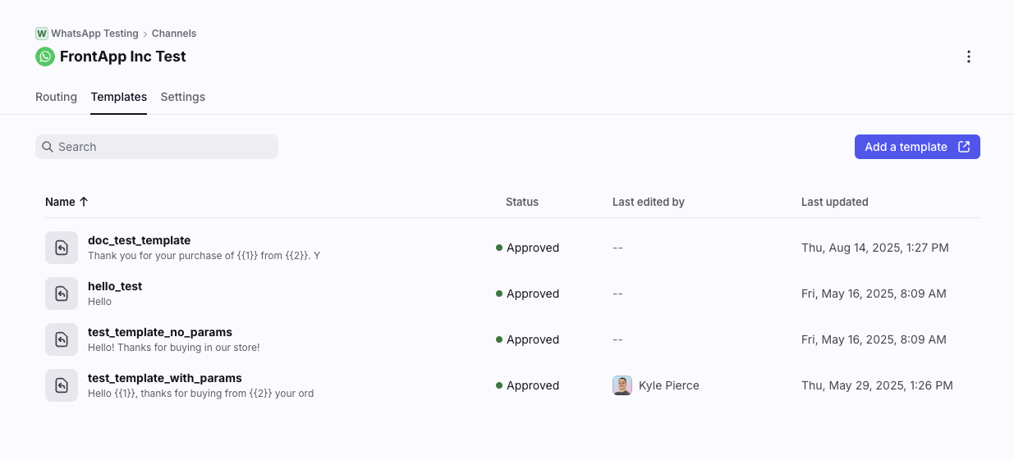The height and width of the screenshot is (460, 1014).
Task: Switch to the Routing tab
Action: (x=56, y=97)
